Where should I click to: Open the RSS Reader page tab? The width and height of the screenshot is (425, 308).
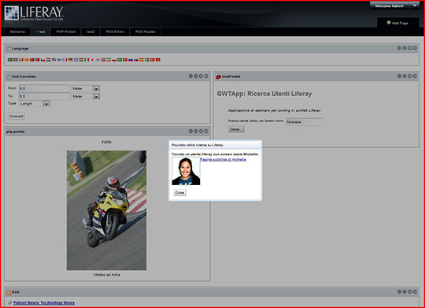point(146,32)
